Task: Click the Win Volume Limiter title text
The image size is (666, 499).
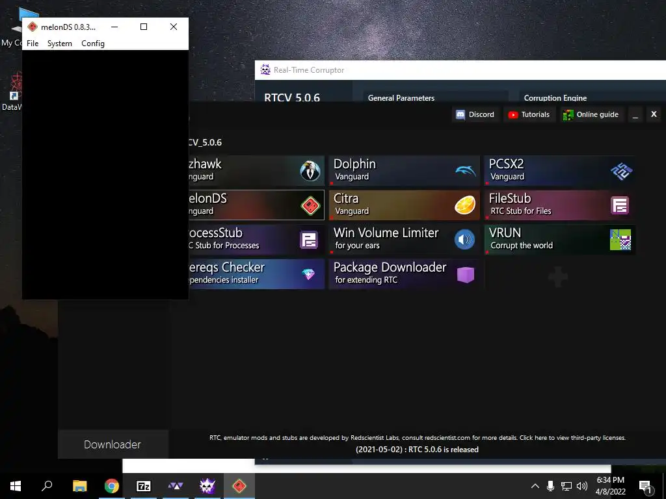Action: [386, 233]
